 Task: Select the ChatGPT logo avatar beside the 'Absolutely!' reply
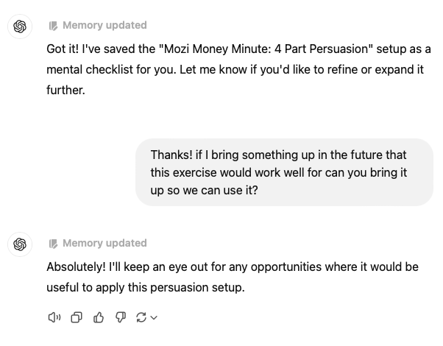20,244
